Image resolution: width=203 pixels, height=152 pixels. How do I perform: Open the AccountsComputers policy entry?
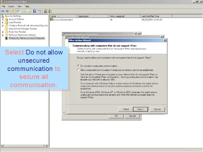[63, 20]
